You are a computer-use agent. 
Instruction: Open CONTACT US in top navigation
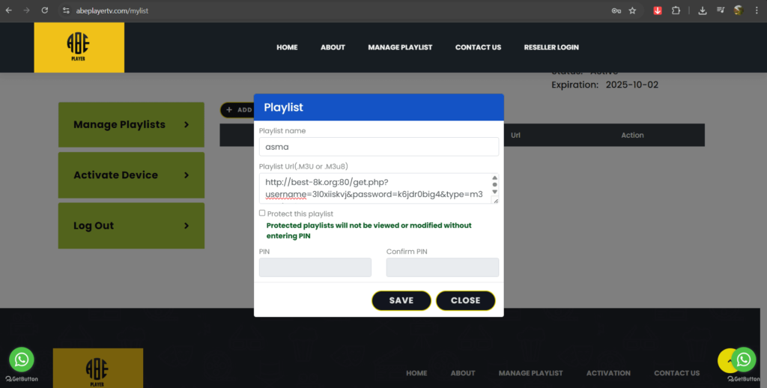pyautogui.click(x=479, y=47)
